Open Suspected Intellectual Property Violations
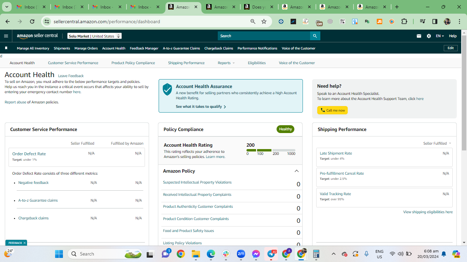Image resolution: width=467 pixels, height=262 pixels. click(x=197, y=182)
